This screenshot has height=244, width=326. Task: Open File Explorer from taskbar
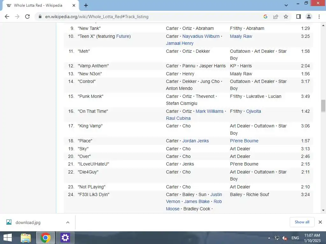(25, 238)
